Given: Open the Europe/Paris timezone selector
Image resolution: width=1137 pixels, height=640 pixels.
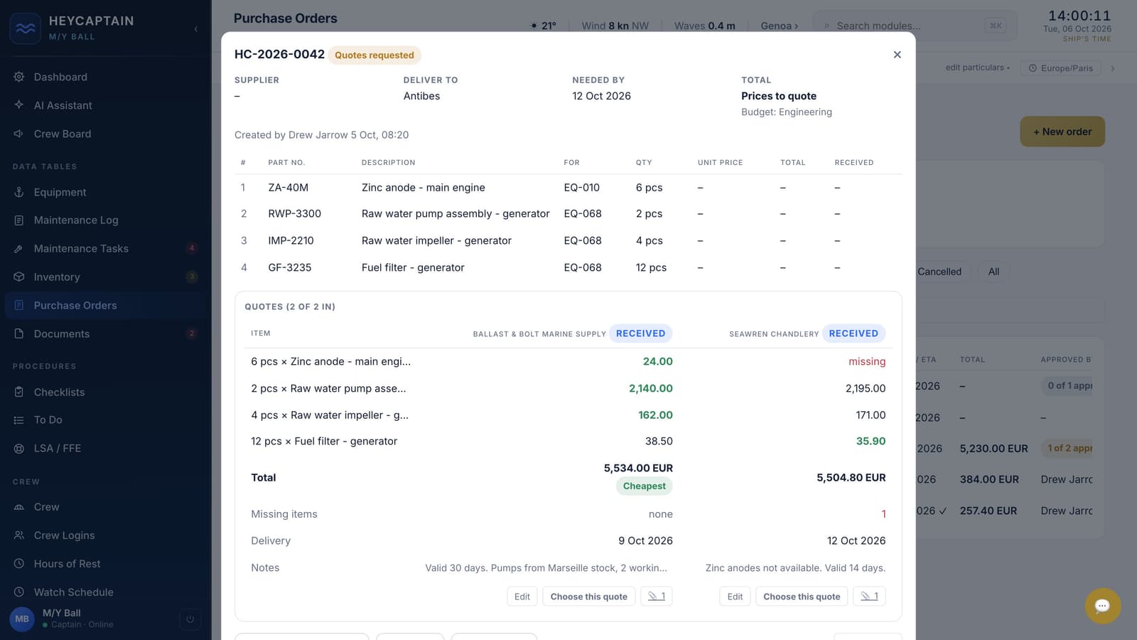Looking at the screenshot, I should (x=1061, y=68).
